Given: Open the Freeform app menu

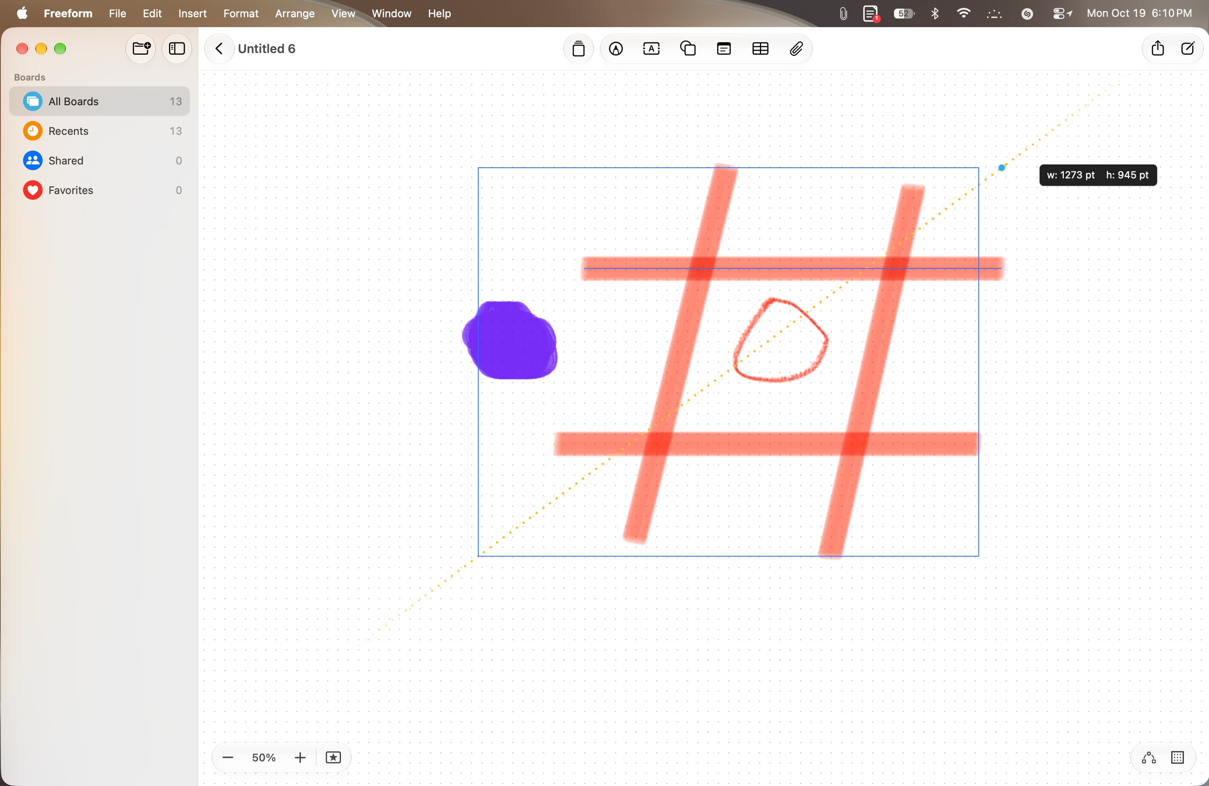Looking at the screenshot, I should (68, 13).
